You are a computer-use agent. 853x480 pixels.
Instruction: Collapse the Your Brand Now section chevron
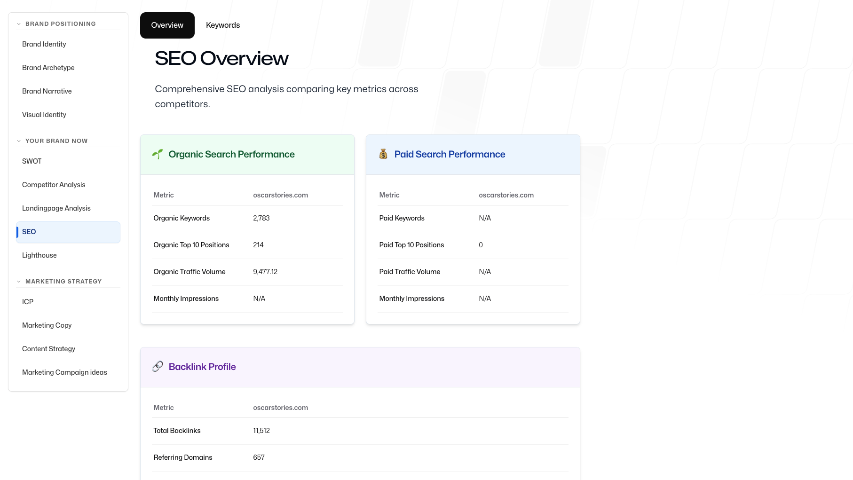click(x=19, y=141)
